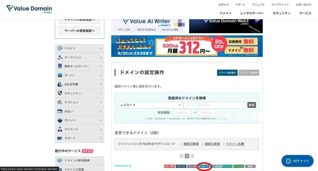Click the オークション gavel icon
318x171 pixels.
[60, 57]
